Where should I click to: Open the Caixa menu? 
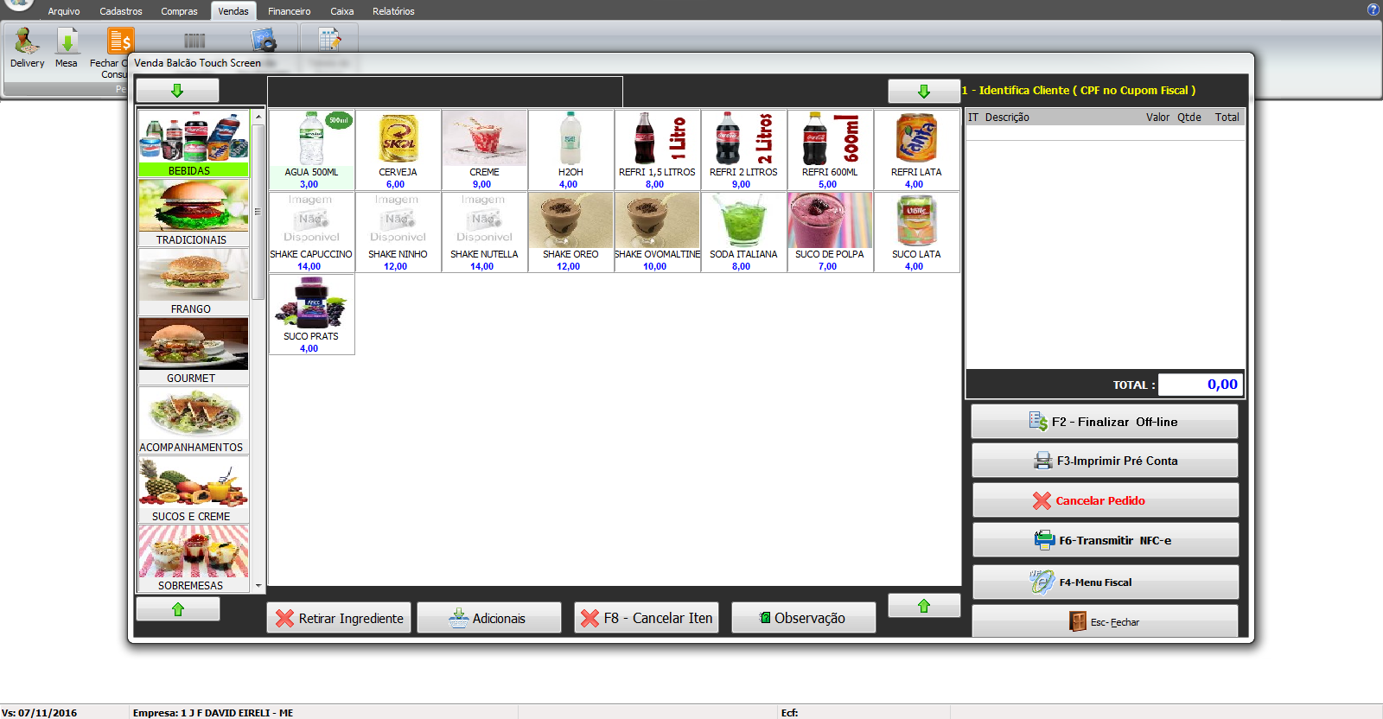[342, 11]
